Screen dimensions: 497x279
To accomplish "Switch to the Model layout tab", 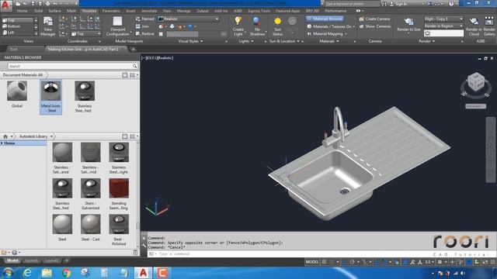I will pos(12,260).
